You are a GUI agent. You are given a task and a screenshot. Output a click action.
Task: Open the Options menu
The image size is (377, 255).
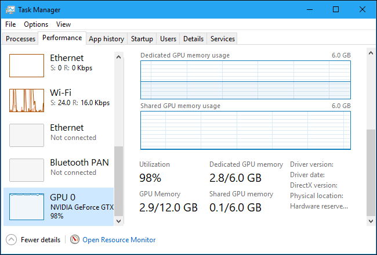pos(36,24)
